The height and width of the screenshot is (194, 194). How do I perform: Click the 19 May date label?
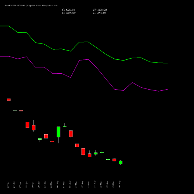[113, 184]
